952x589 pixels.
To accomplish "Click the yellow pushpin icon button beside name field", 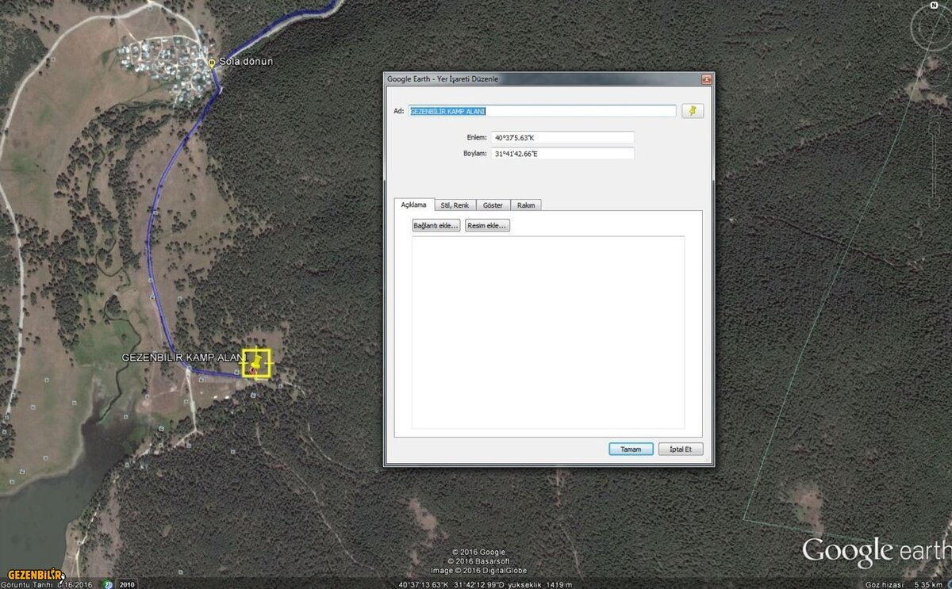I will [x=692, y=111].
